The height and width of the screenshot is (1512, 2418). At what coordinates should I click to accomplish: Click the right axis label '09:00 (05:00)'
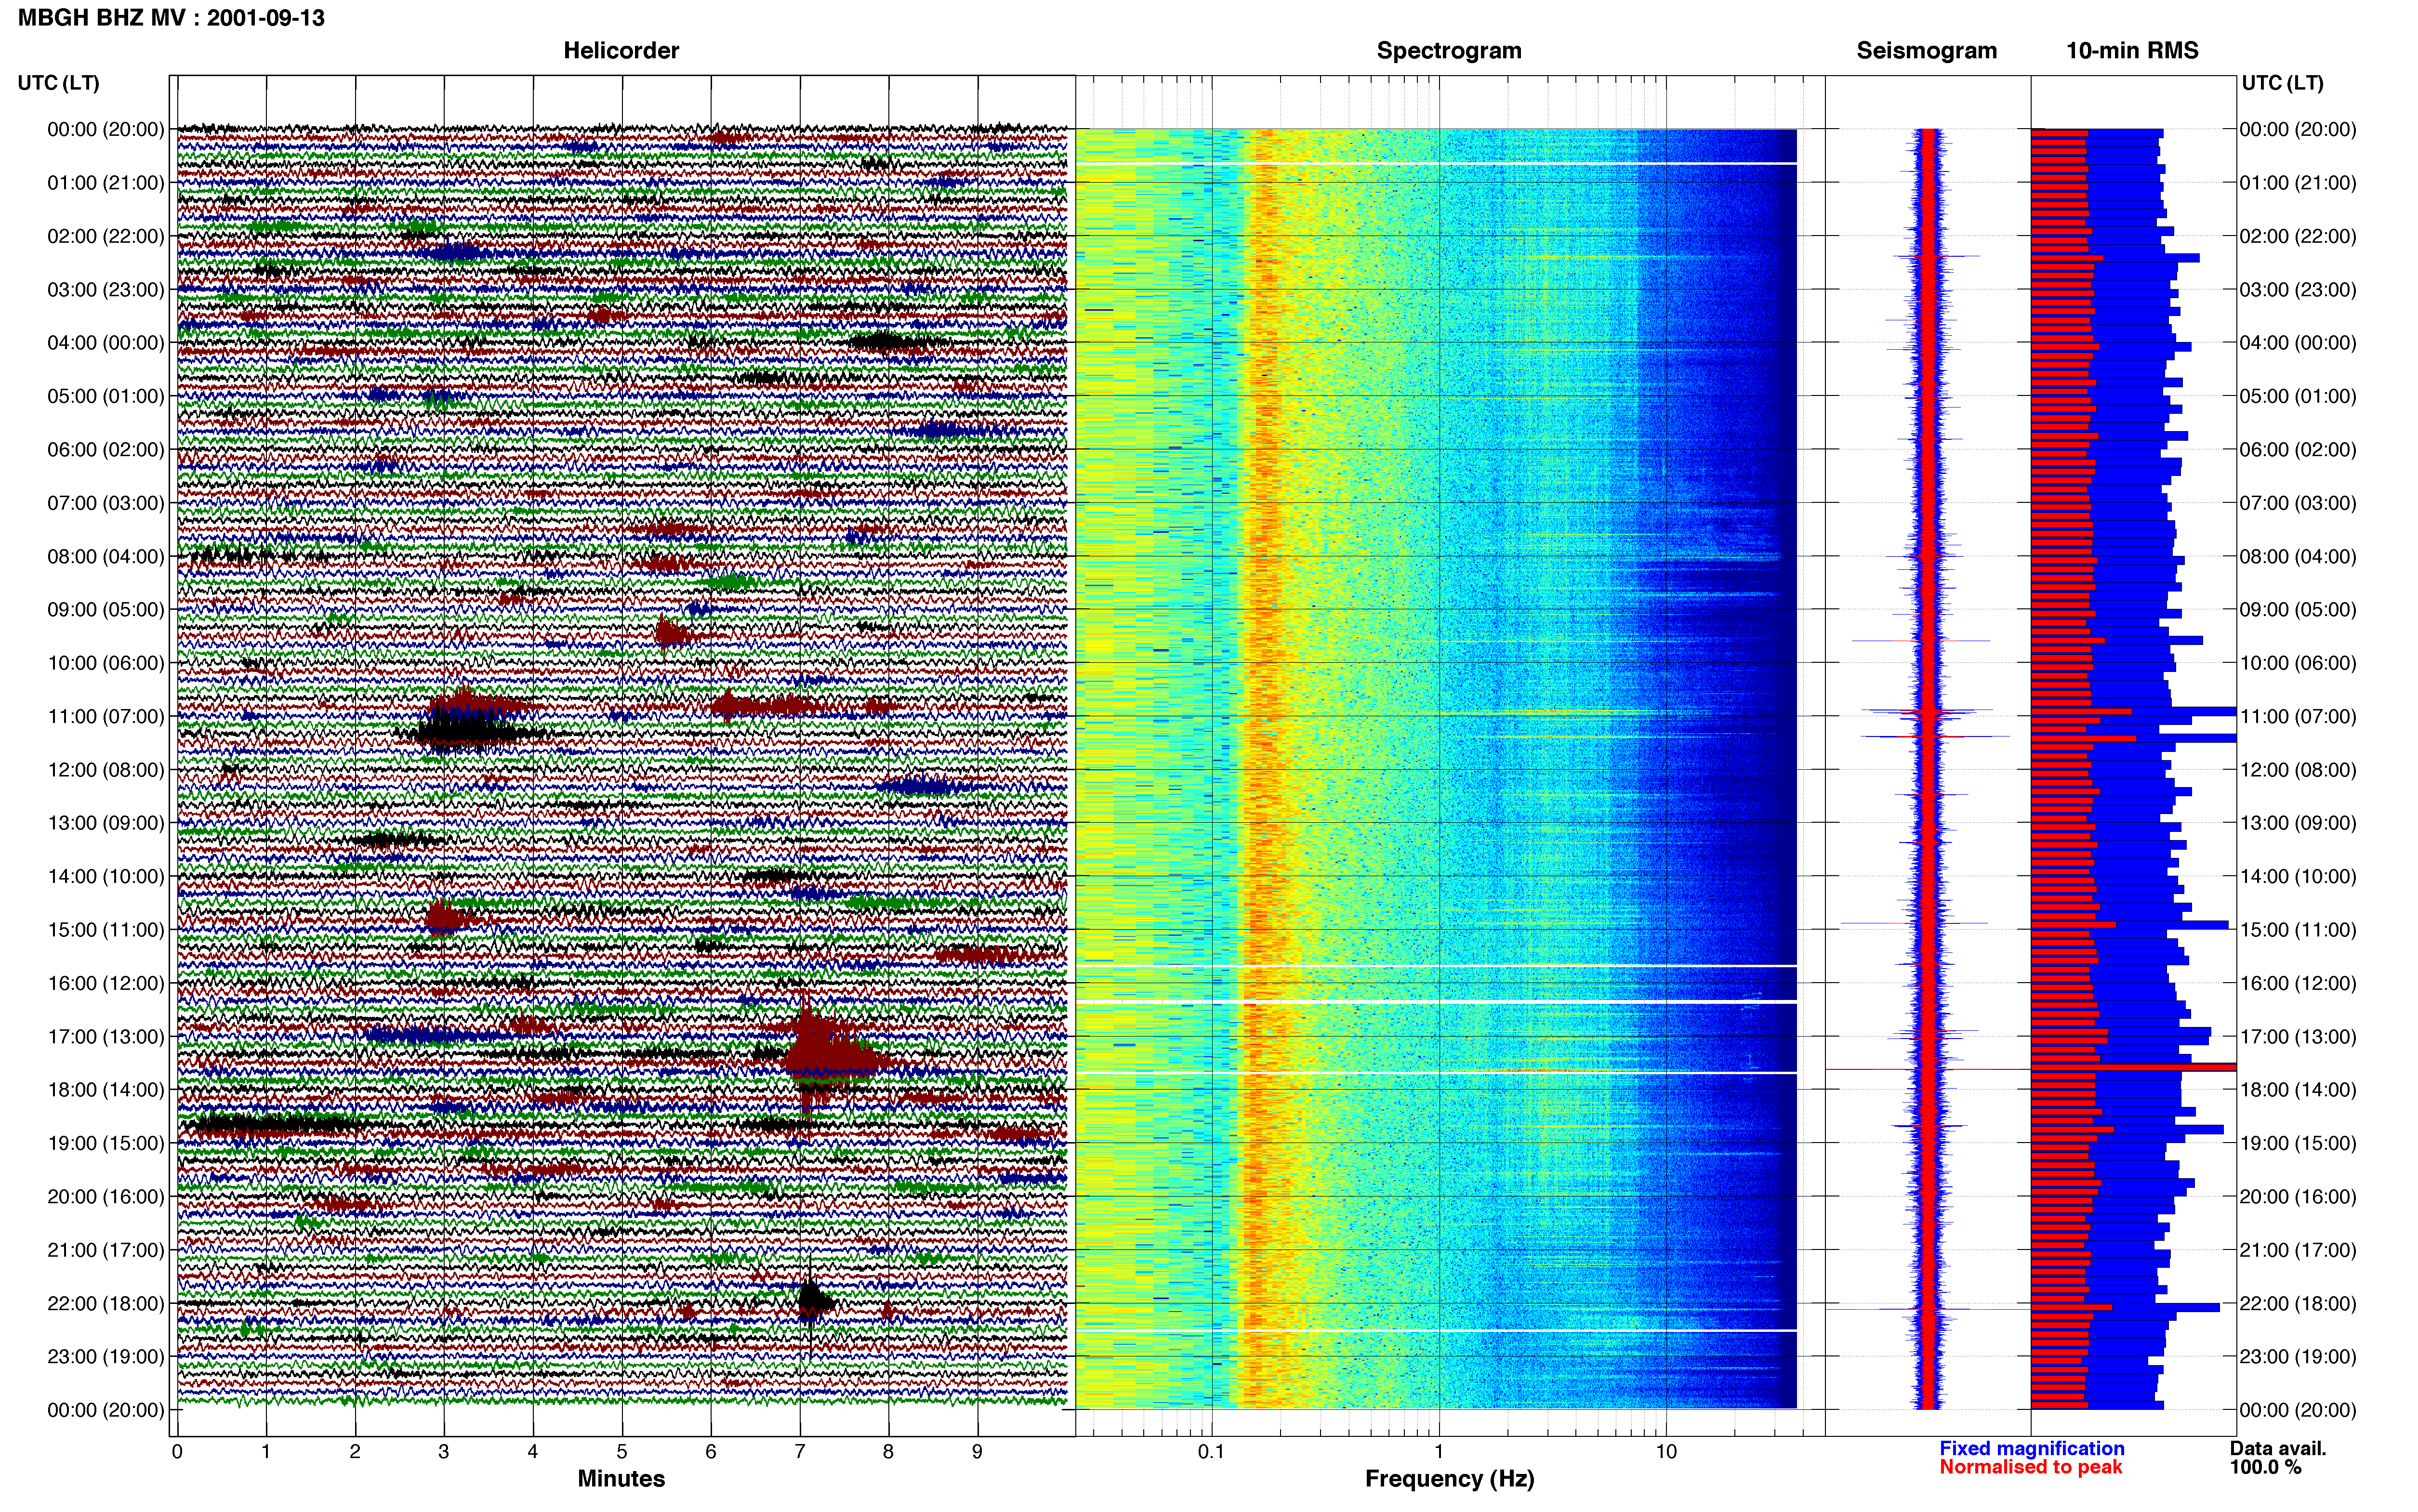click(x=2298, y=610)
